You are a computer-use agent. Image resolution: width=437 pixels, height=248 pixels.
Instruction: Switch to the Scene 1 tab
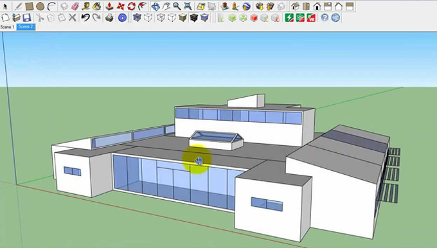coord(8,27)
